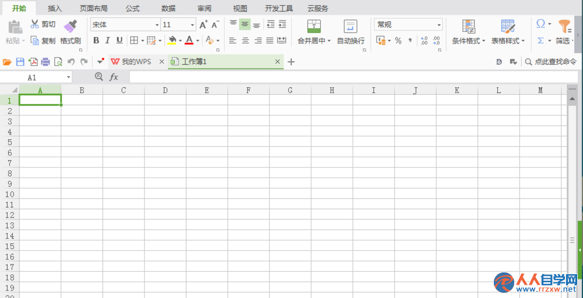Screen dimensions: 583x298
Task: Open the Name Box dropdown arrow
Action: pos(68,77)
